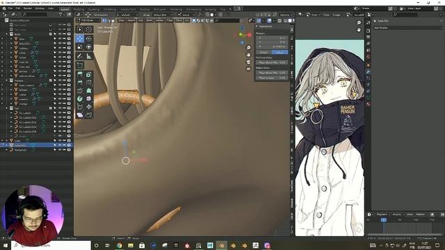Switch to face select mode

(113, 20)
